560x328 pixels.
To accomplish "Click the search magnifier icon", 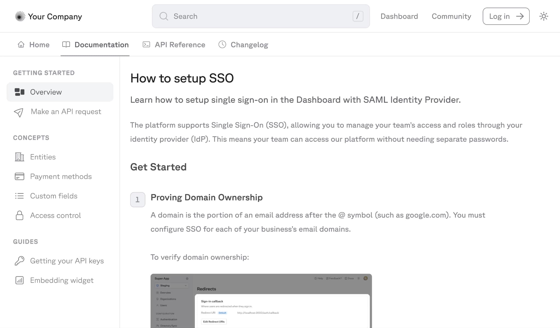I will [x=164, y=16].
